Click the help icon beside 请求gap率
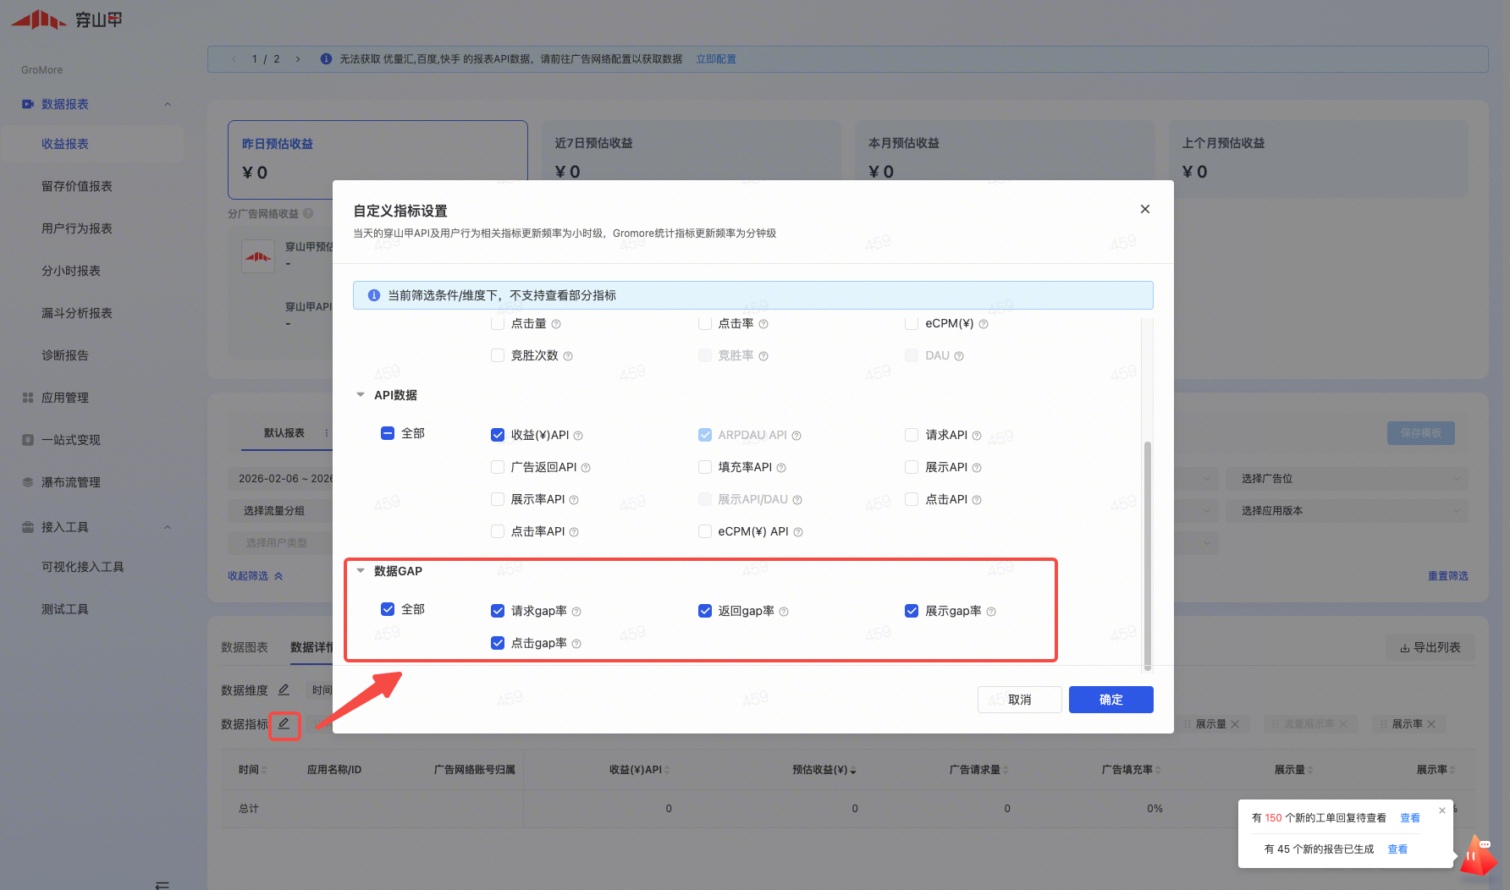Image resolution: width=1510 pixels, height=890 pixels. coord(576,612)
